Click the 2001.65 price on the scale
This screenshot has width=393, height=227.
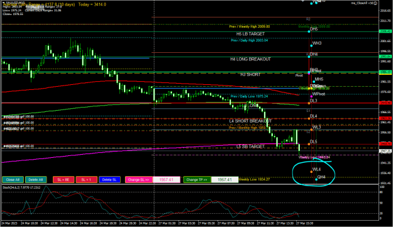click(385, 41)
